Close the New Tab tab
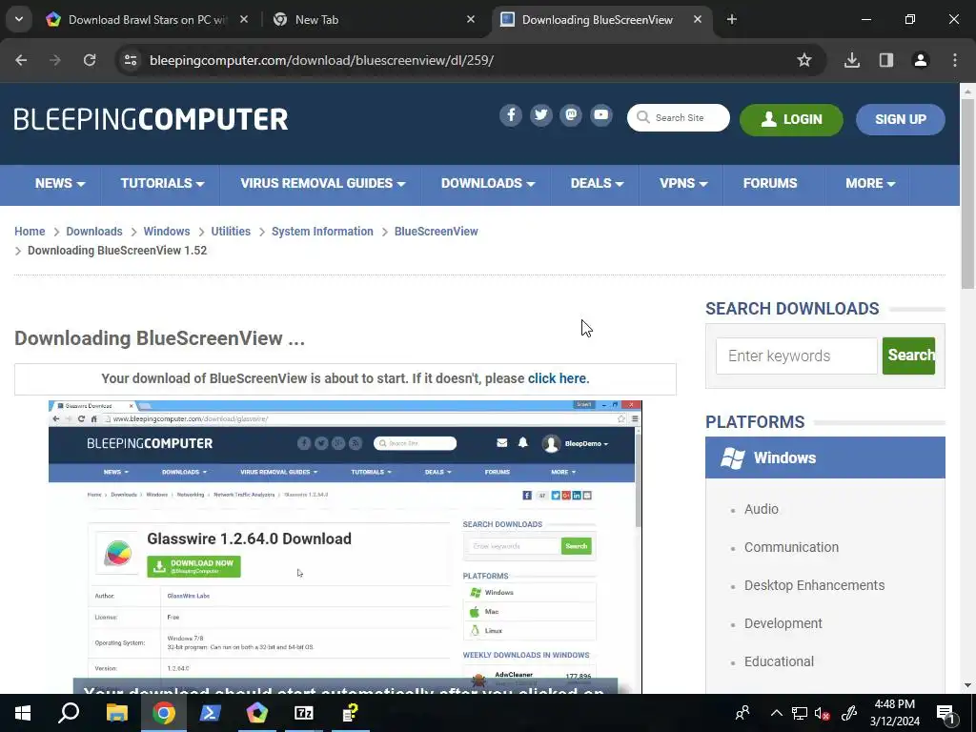Viewport: 976px width, 732px height. click(471, 19)
